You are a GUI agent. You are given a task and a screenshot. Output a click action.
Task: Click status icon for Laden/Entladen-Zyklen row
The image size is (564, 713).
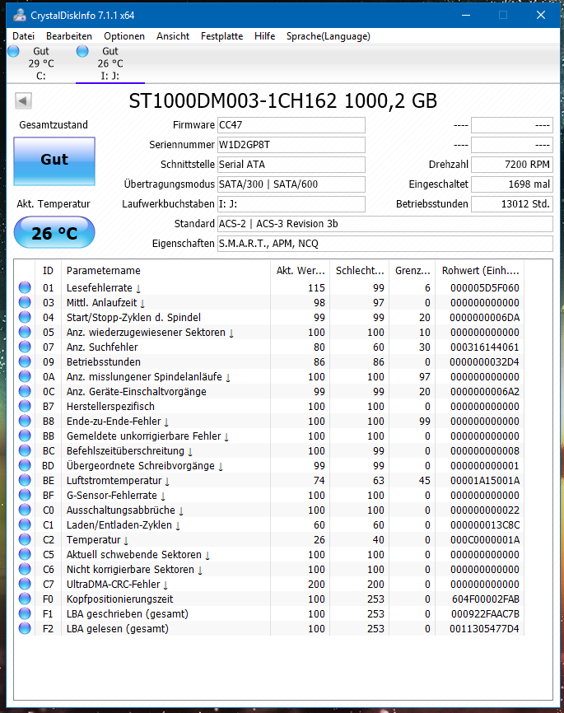click(25, 524)
